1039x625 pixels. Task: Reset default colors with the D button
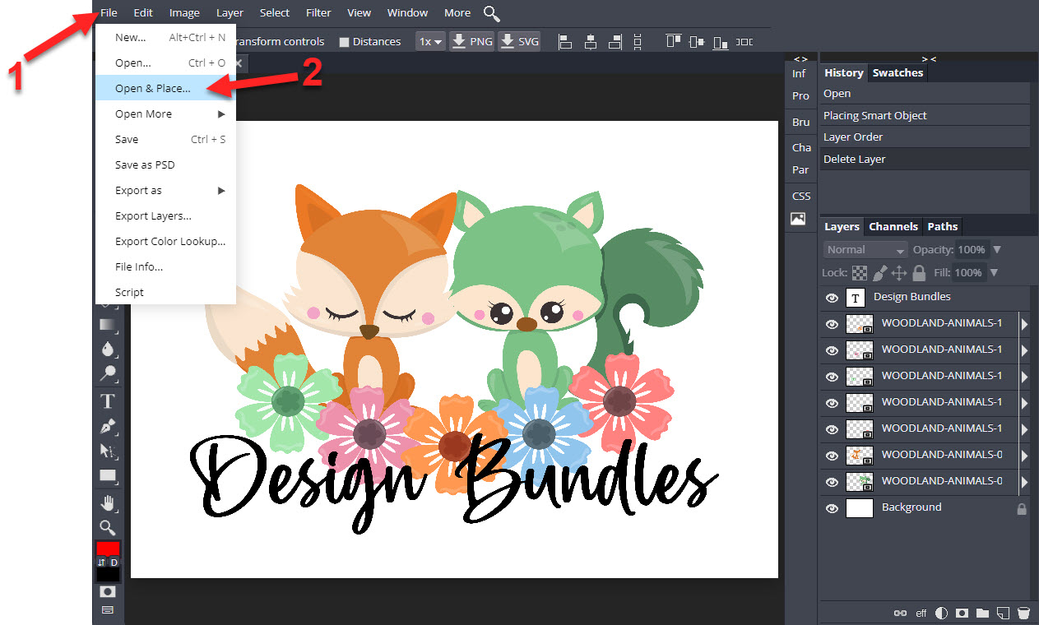pos(114,562)
